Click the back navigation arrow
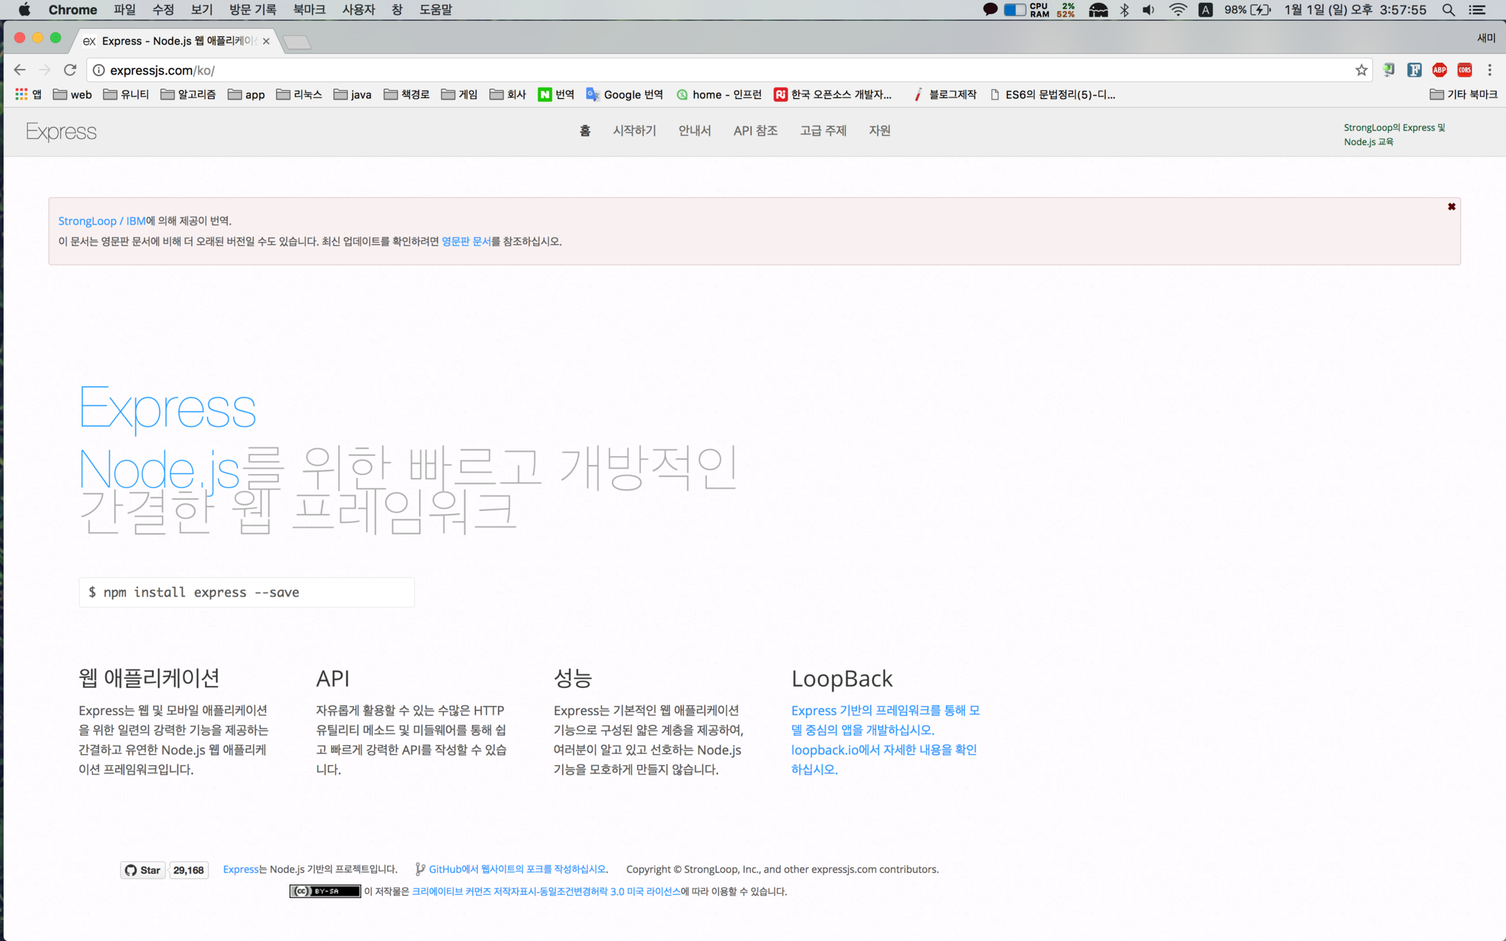This screenshot has width=1506, height=941. 20,70
